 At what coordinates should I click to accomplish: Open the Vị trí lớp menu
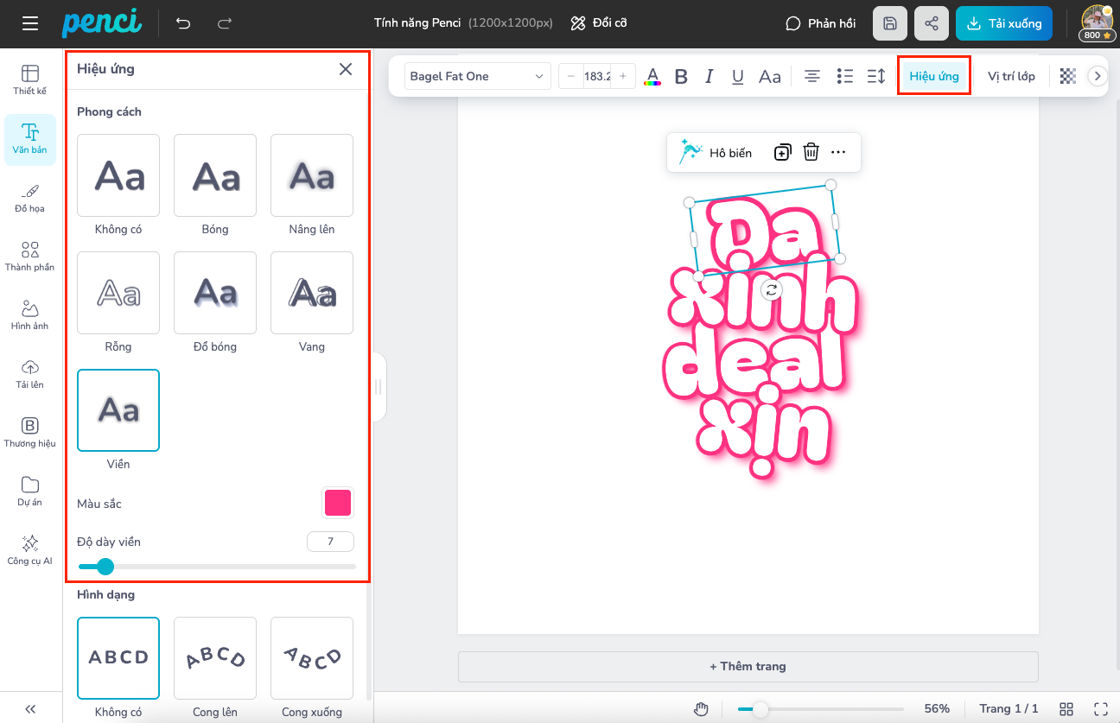pos(1011,76)
